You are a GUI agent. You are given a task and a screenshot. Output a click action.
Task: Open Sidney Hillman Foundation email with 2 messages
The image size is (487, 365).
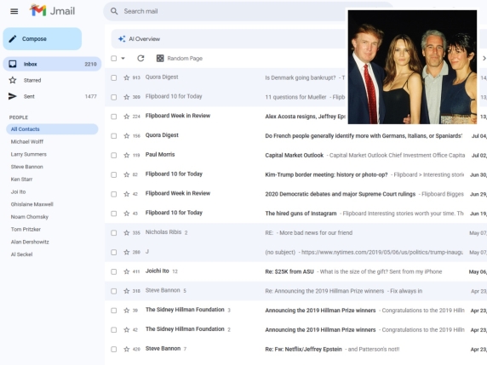tap(295, 329)
